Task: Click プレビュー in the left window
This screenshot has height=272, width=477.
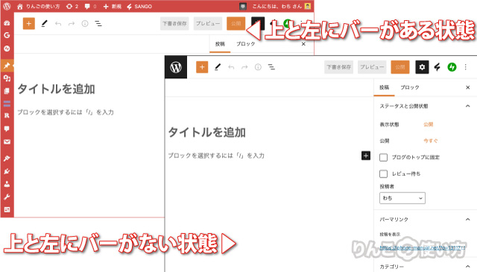Action: 208,23
